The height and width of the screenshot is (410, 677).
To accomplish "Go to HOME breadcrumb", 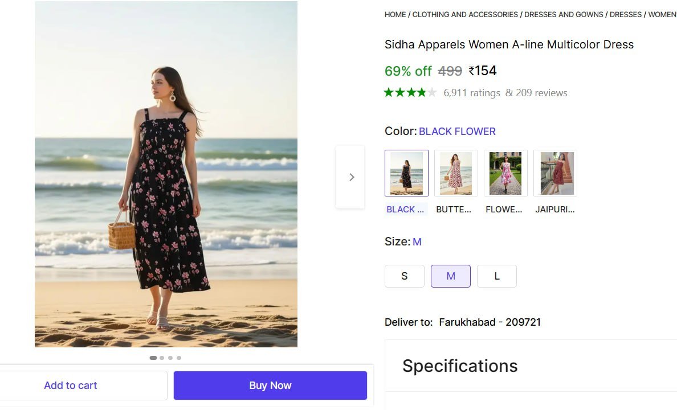I will point(395,14).
